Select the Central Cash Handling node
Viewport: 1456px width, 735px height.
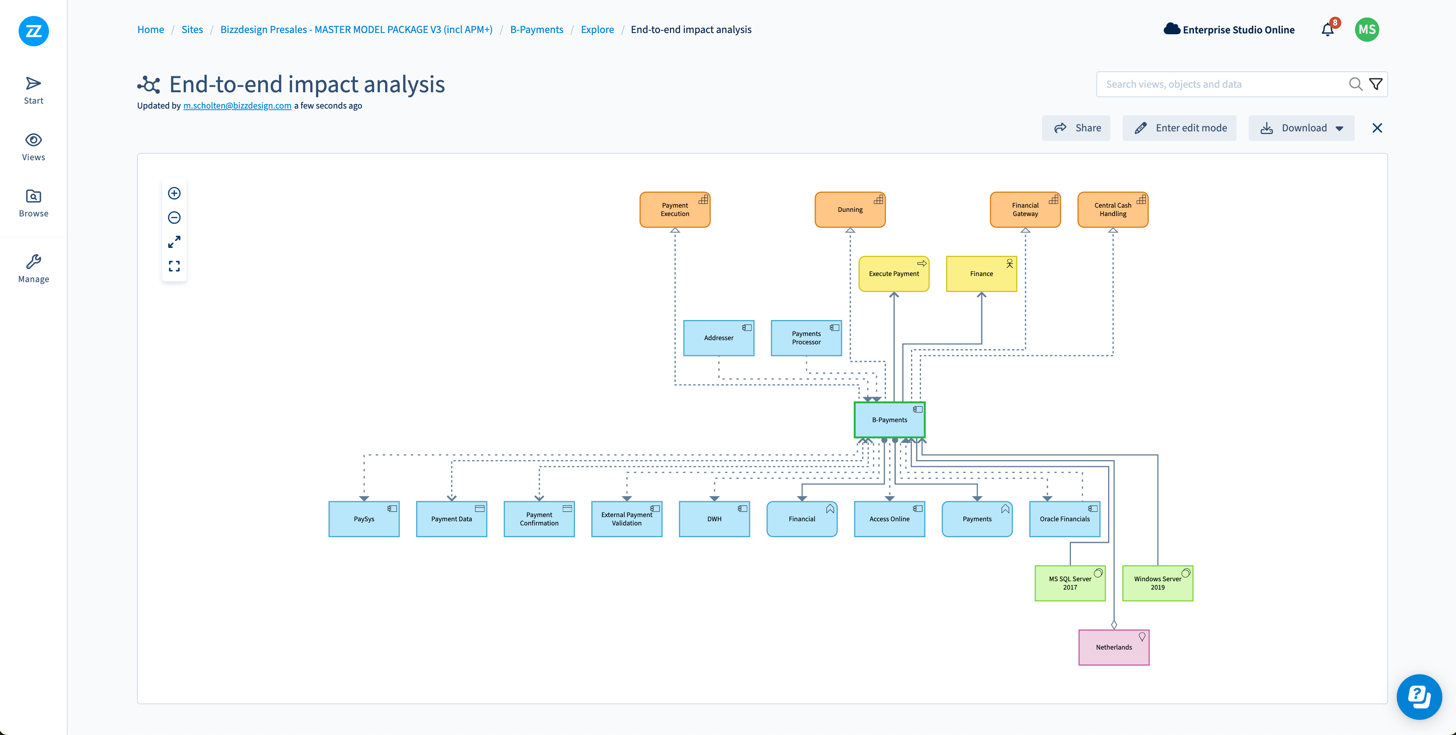point(1113,210)
